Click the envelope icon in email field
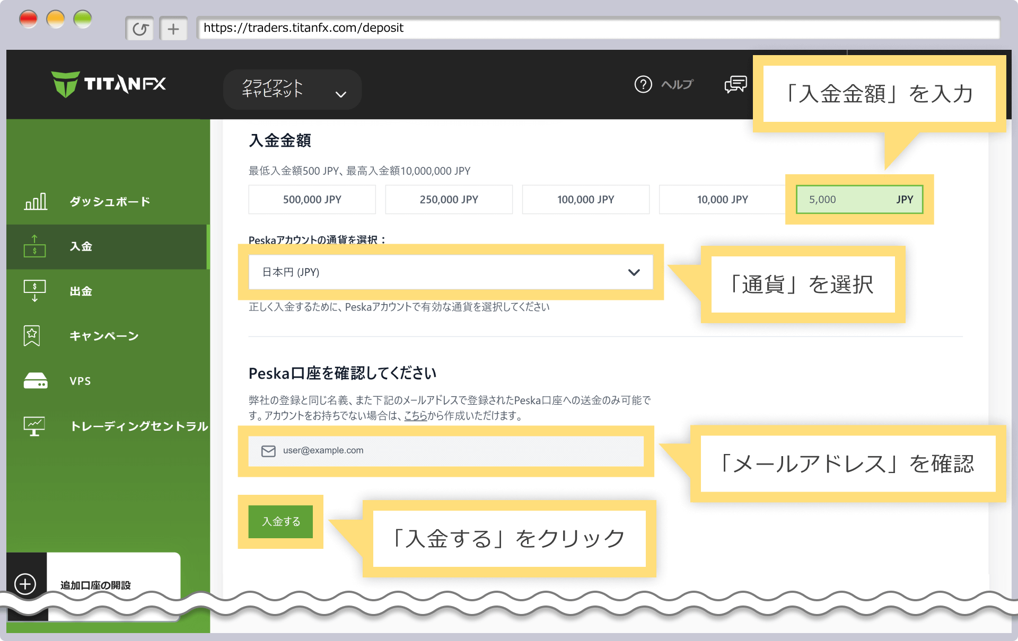The height and width of the screenshot is (641, 1018). [268, 451]
